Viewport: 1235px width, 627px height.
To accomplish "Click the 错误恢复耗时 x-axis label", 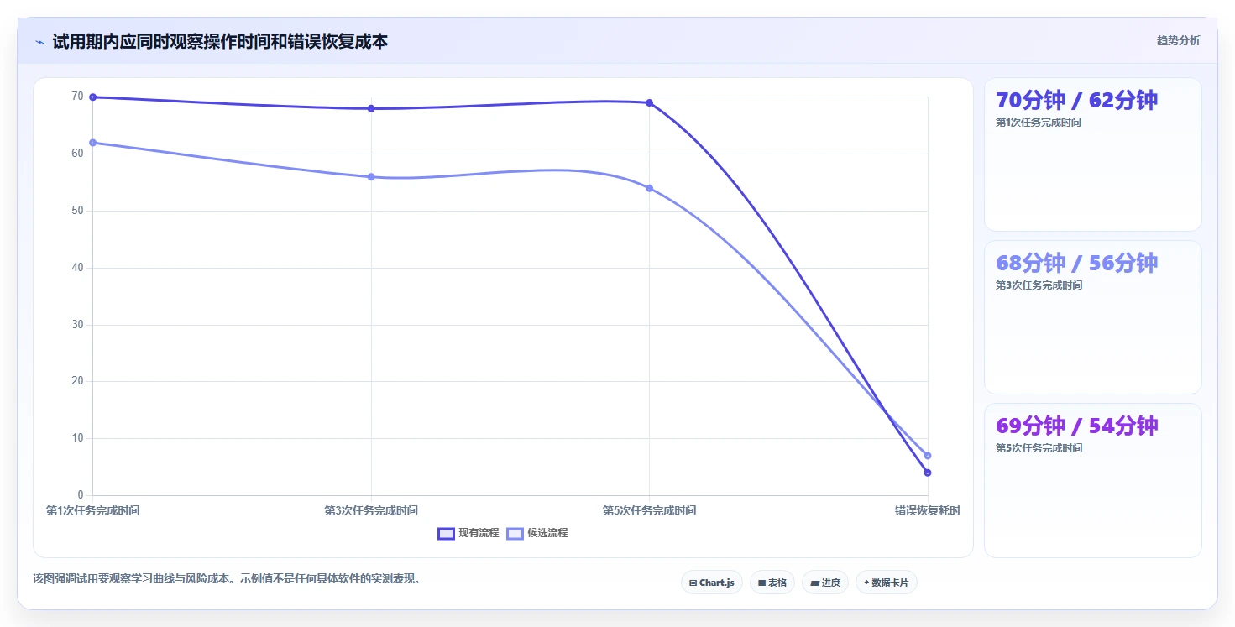I will (927, 510).
